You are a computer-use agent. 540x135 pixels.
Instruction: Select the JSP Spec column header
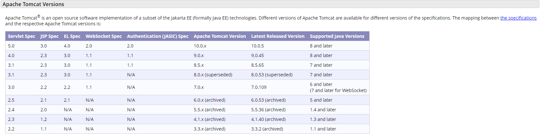click(x=49, y=36)
